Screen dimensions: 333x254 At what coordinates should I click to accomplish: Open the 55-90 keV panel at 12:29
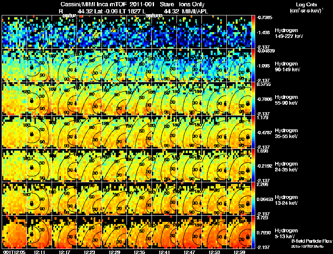coord(114,98)
